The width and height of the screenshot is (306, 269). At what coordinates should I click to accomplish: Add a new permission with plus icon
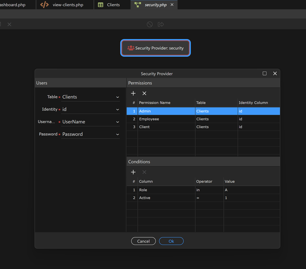(x=133, y=93)
